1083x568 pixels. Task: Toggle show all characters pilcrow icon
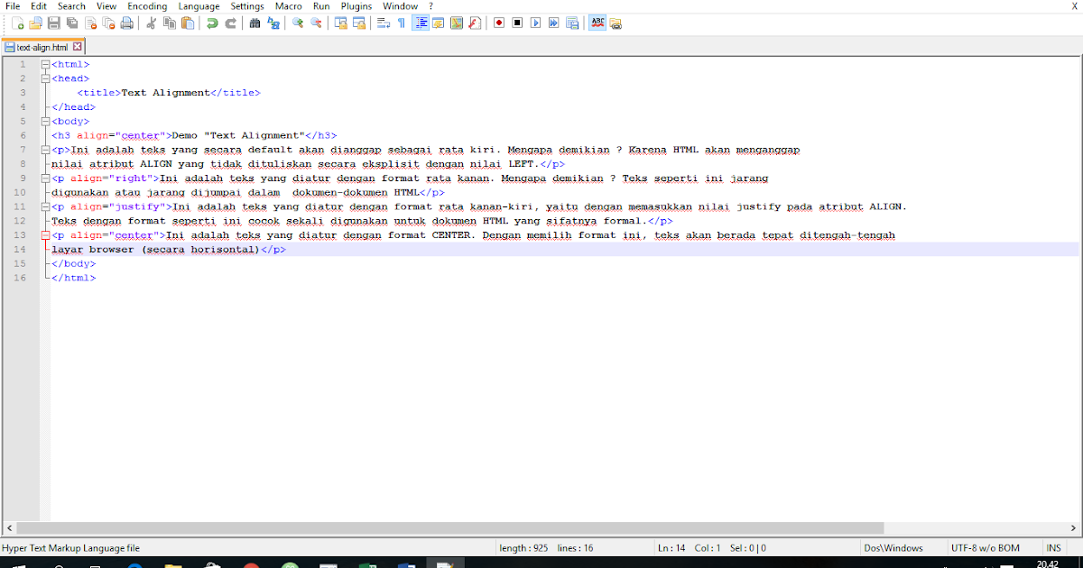point(402,23)
